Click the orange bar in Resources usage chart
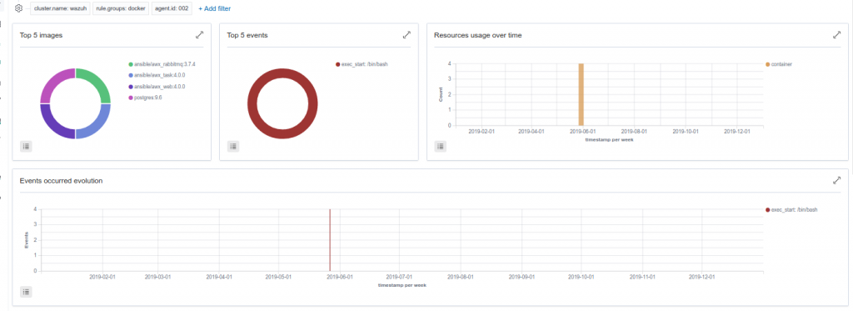Image resolution: width=853 pixels, height=311 pixels. (x=581, y=94)
